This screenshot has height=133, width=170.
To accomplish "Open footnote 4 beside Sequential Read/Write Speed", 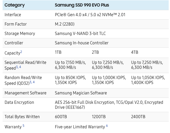I will coord(20,67).
